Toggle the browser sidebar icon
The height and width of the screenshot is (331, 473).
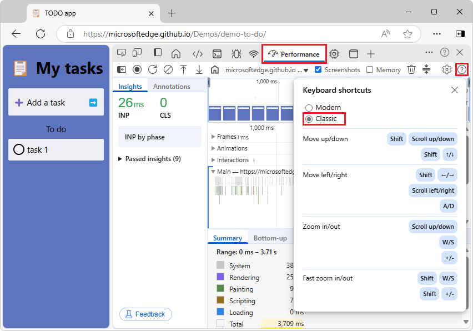point(460,34)
